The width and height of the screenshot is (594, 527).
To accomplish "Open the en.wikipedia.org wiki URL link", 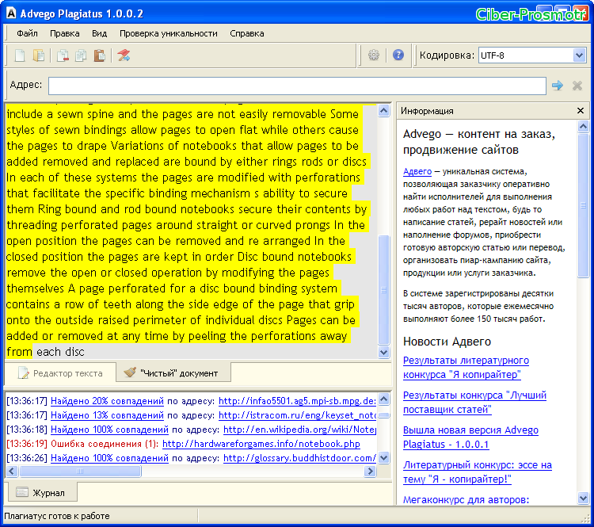I will click(x=299, y=430).
